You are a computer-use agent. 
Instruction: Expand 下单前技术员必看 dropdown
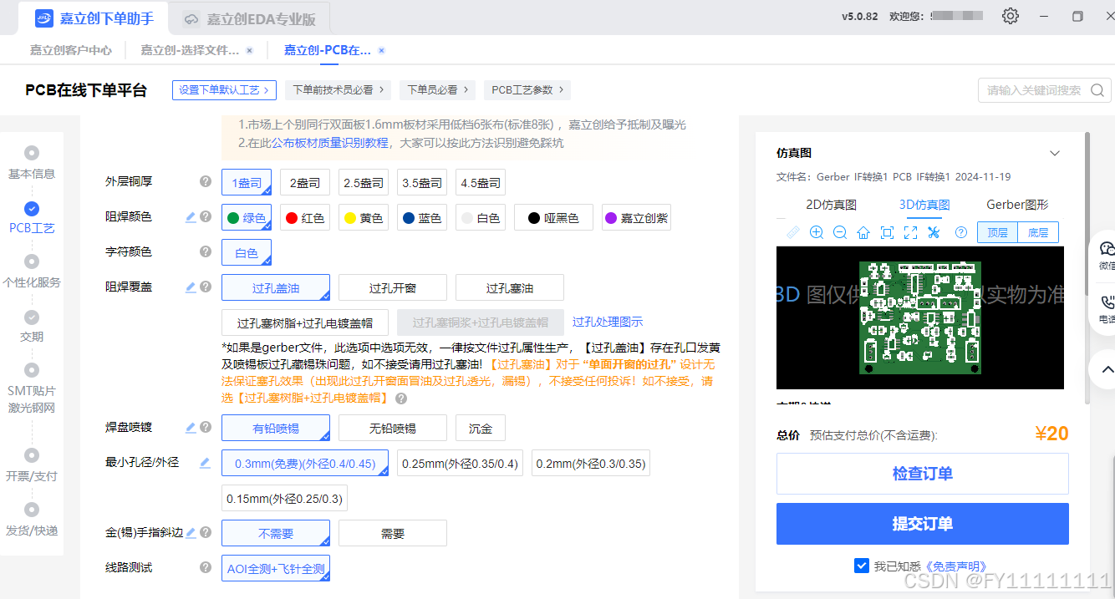pyautogui.click(x=339, y=90)
